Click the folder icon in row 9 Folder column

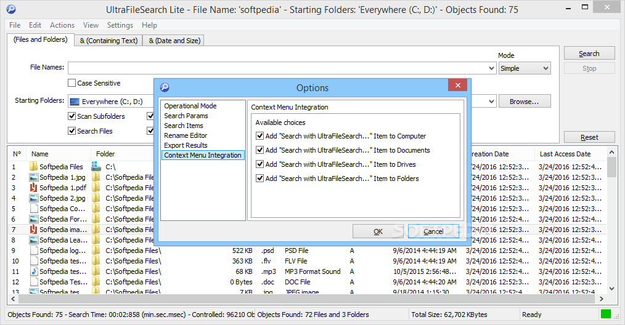pyautogui.click(x=96, y=250)
